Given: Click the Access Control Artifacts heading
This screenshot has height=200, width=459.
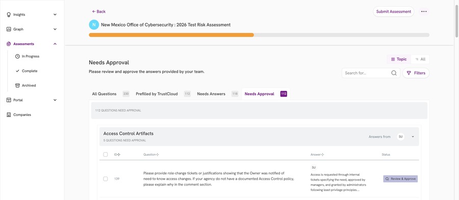Looking at the screenshot, I should click(128, 133).
